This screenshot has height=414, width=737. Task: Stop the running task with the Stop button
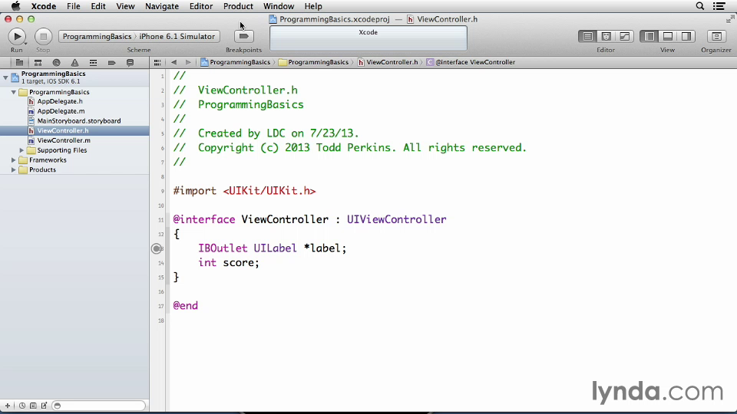pos(43,36)
